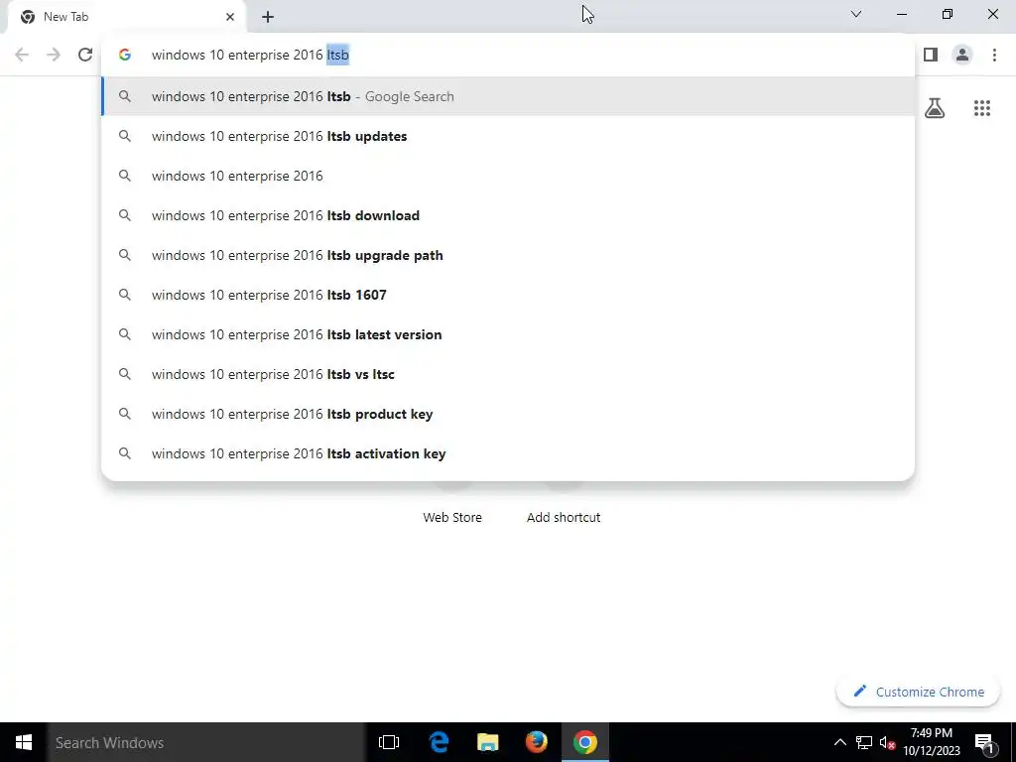Viewport: 1016px width, 762px height.
Task: Click the muted volume tray icon
Action: 887,742
